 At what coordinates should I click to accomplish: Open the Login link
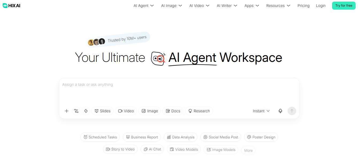pos(321,6)
